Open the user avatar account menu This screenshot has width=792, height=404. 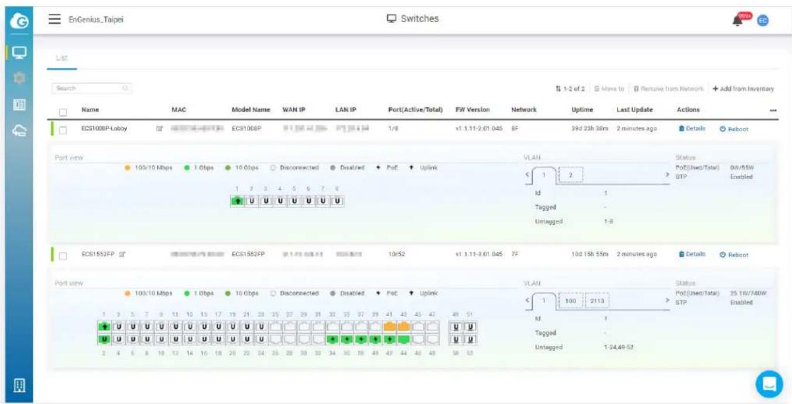pos(762,20)
